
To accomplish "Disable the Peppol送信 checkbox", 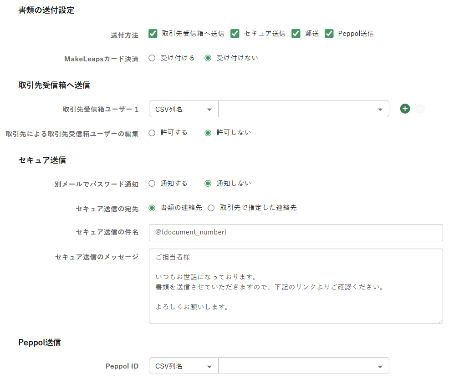I will 329,34.
